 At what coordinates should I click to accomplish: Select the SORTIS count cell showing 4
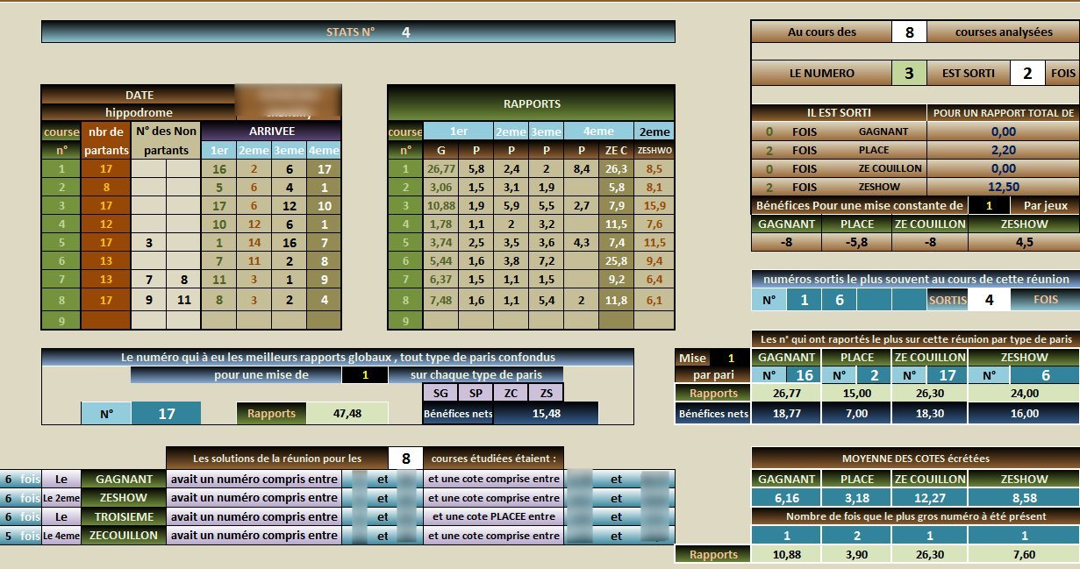(x=990, y=300)
